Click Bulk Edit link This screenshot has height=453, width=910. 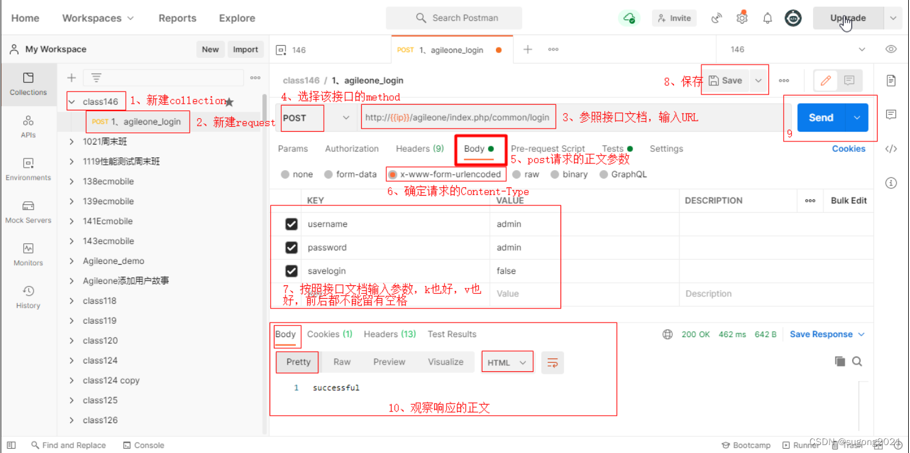(848, 201)
